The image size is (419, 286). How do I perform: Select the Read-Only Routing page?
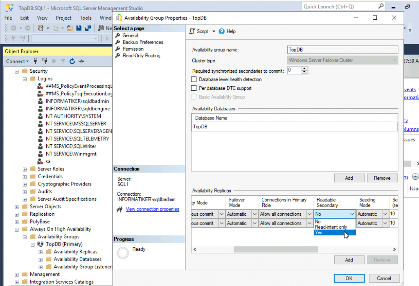142,56
